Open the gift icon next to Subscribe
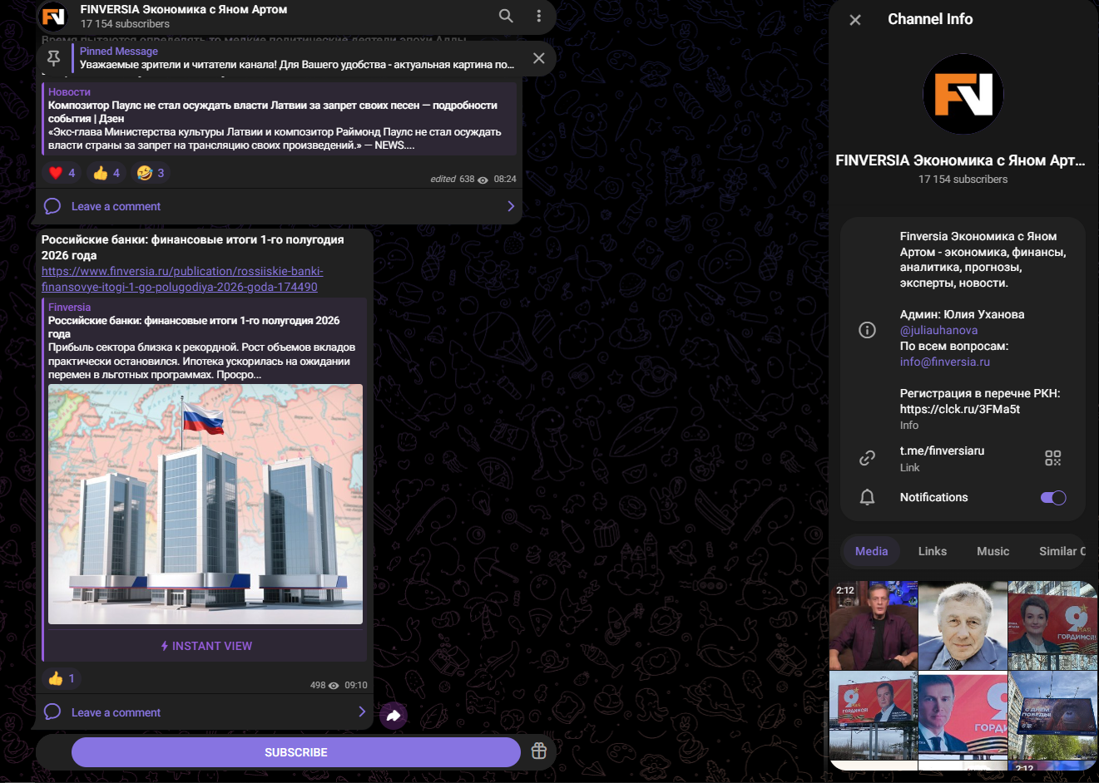Image resolution: width=1099 pixels, height=783 pixels. [x=539, y=751]
